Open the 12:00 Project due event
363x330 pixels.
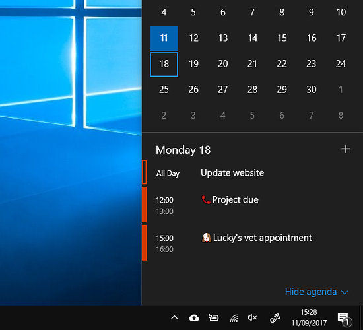[252, 205]
